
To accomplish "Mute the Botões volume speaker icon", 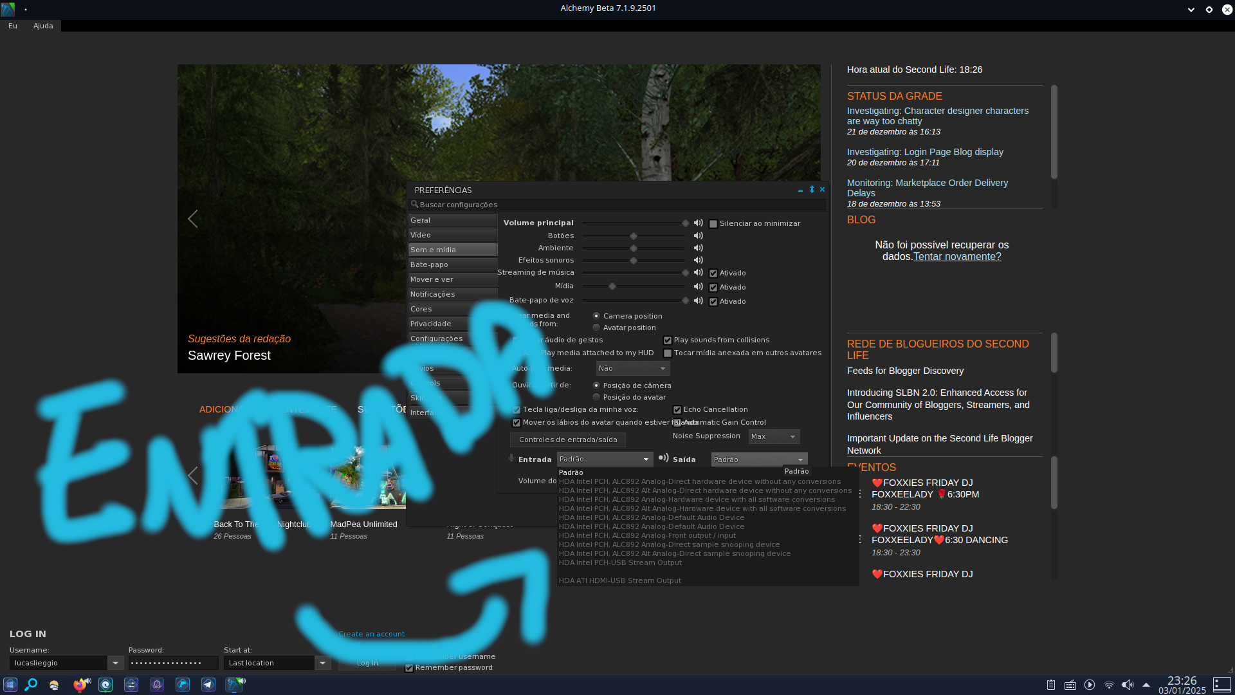I will (x=698, y=236).
